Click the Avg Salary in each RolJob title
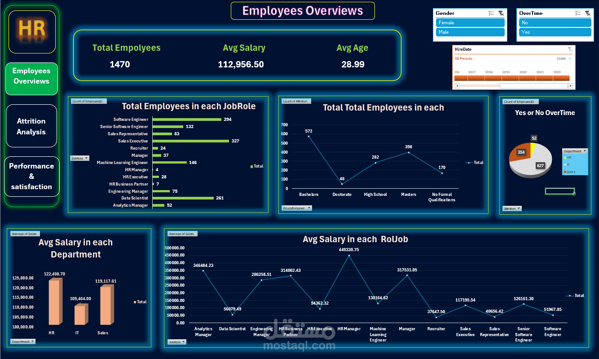 point(355,239)
